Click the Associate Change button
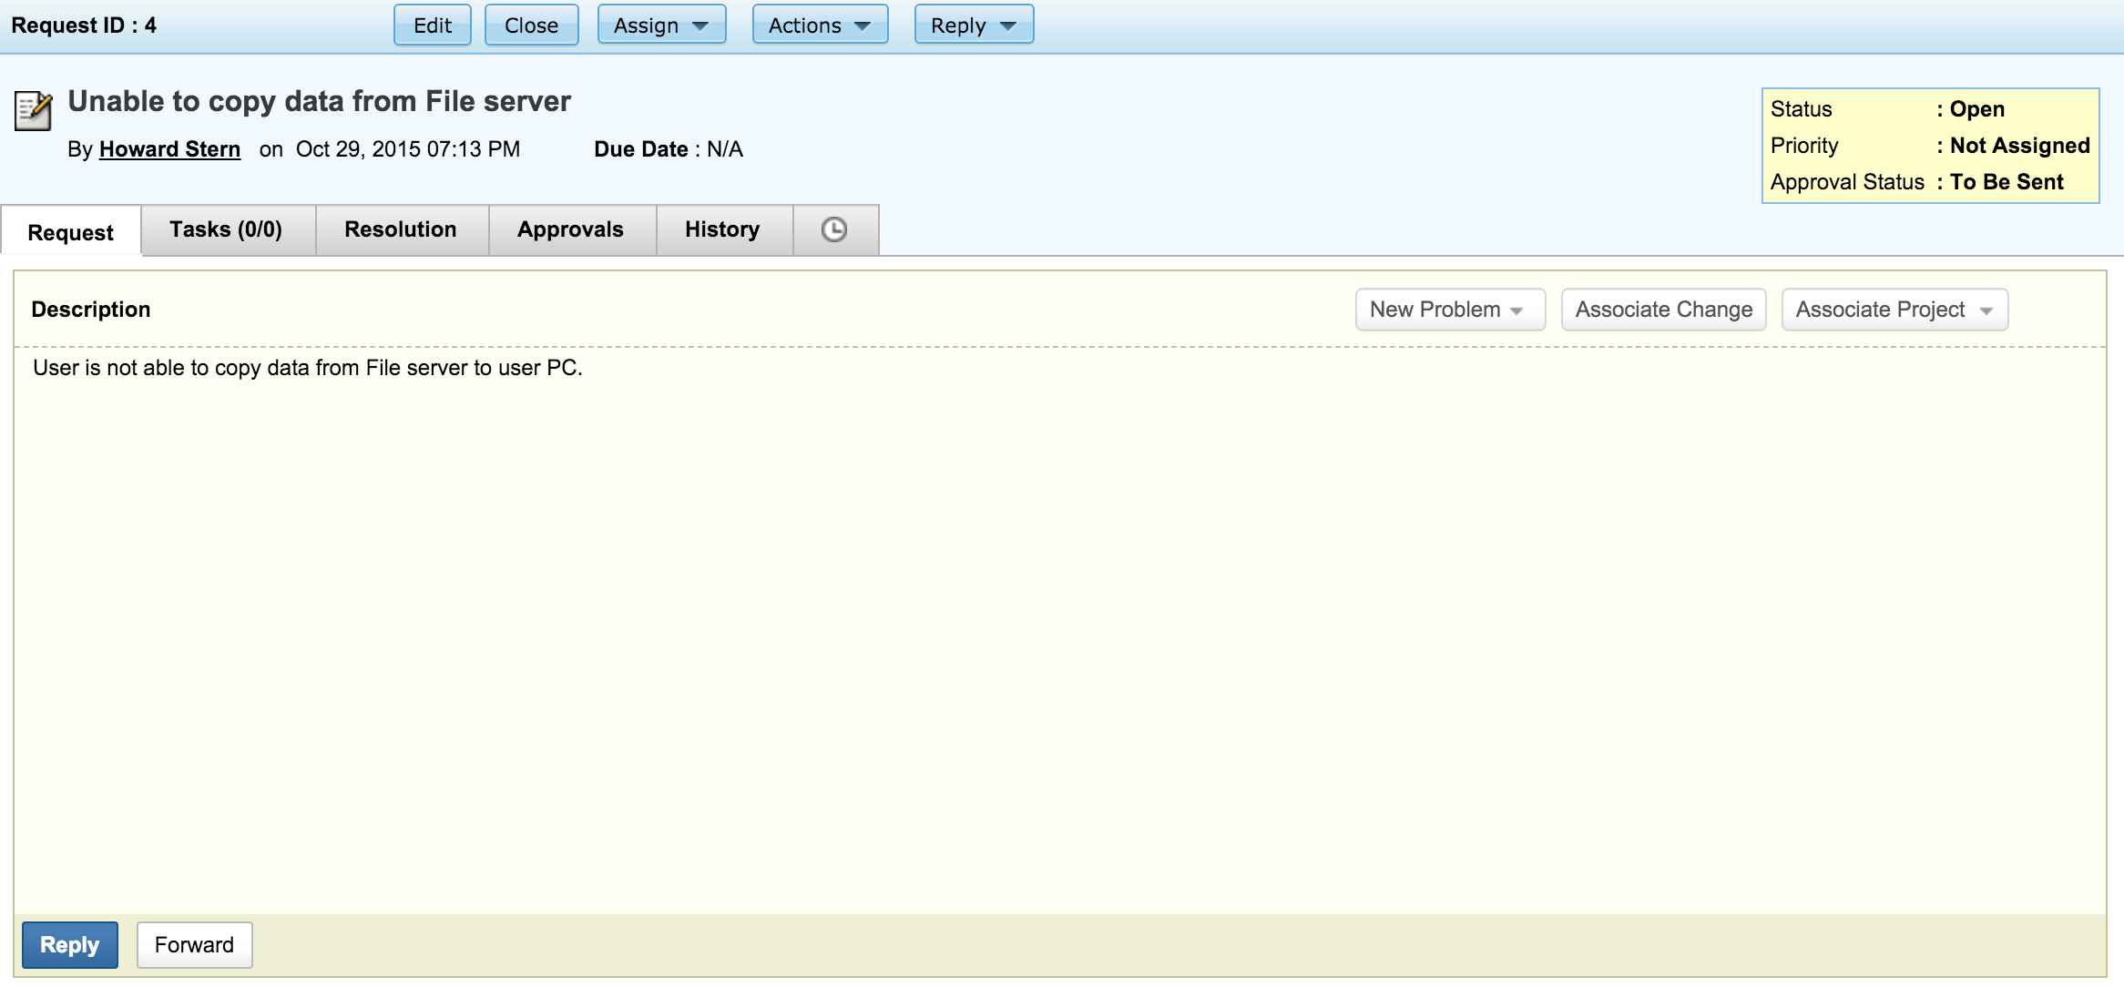This screenshot has height=987, width=2124. pos(1663,310)
